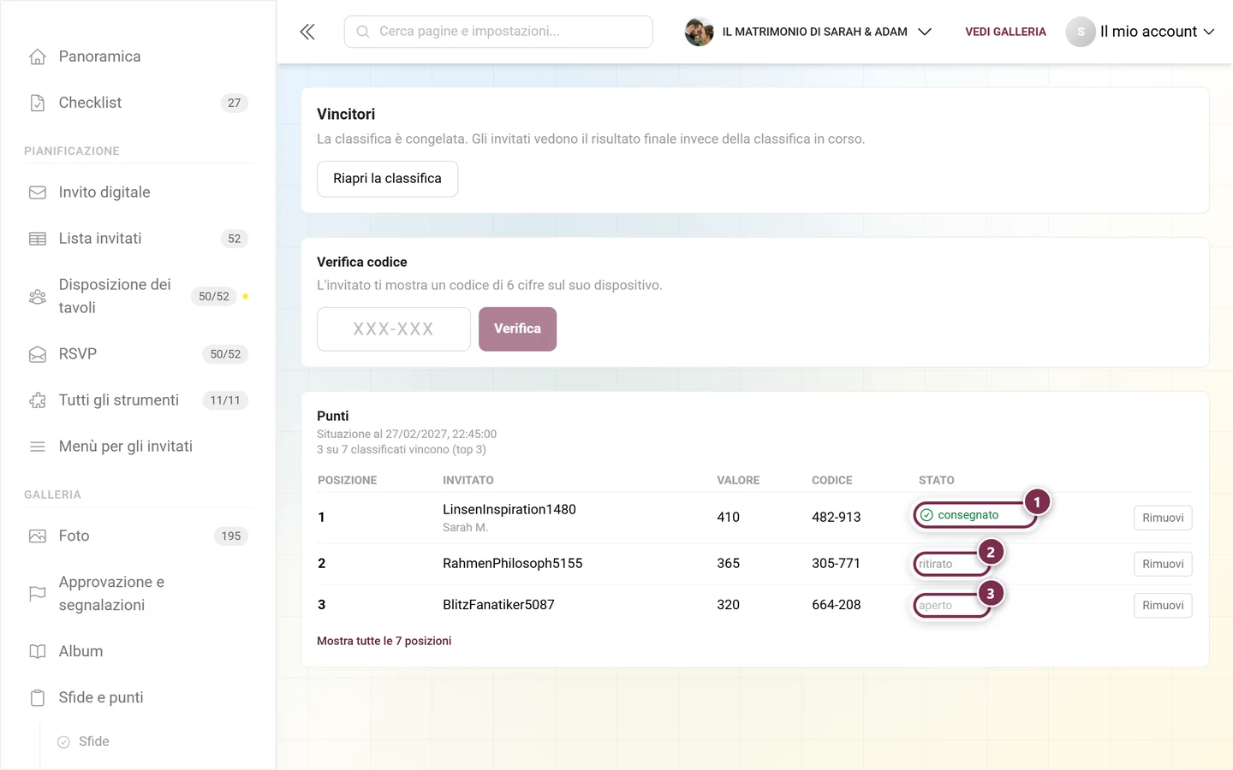This screenshot has width=1233, height=770.
Task: Click the Disposizione dei tavoli people icon
Action: pos(38,296)
